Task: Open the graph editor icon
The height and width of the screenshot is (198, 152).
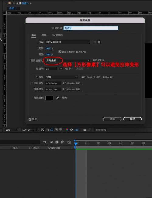Action: [x=69, y=142]
